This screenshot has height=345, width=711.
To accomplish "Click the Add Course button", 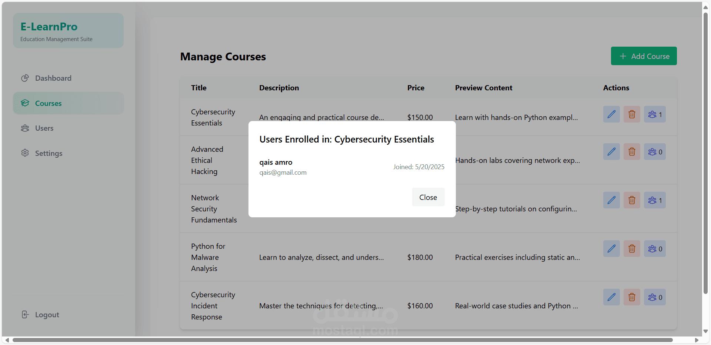I will pyautogui.click(x=644, y=56).
